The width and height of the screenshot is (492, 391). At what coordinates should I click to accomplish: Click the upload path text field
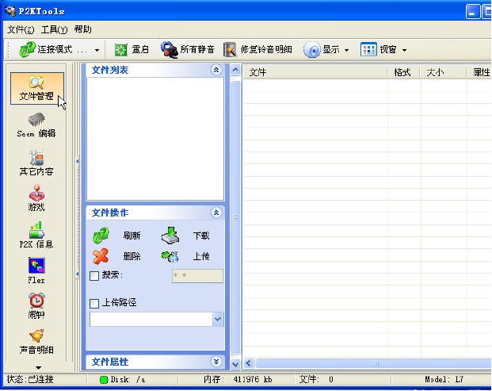151,319
